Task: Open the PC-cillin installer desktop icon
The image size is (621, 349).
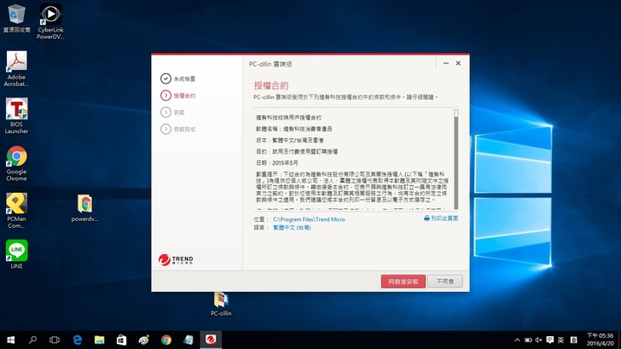Action: click(x=221, y=302)
